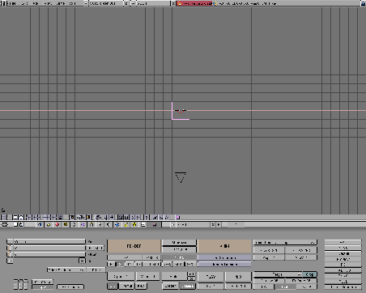Click the 3D view Home icon
This screenshot has width=366, height=293.
21,217
